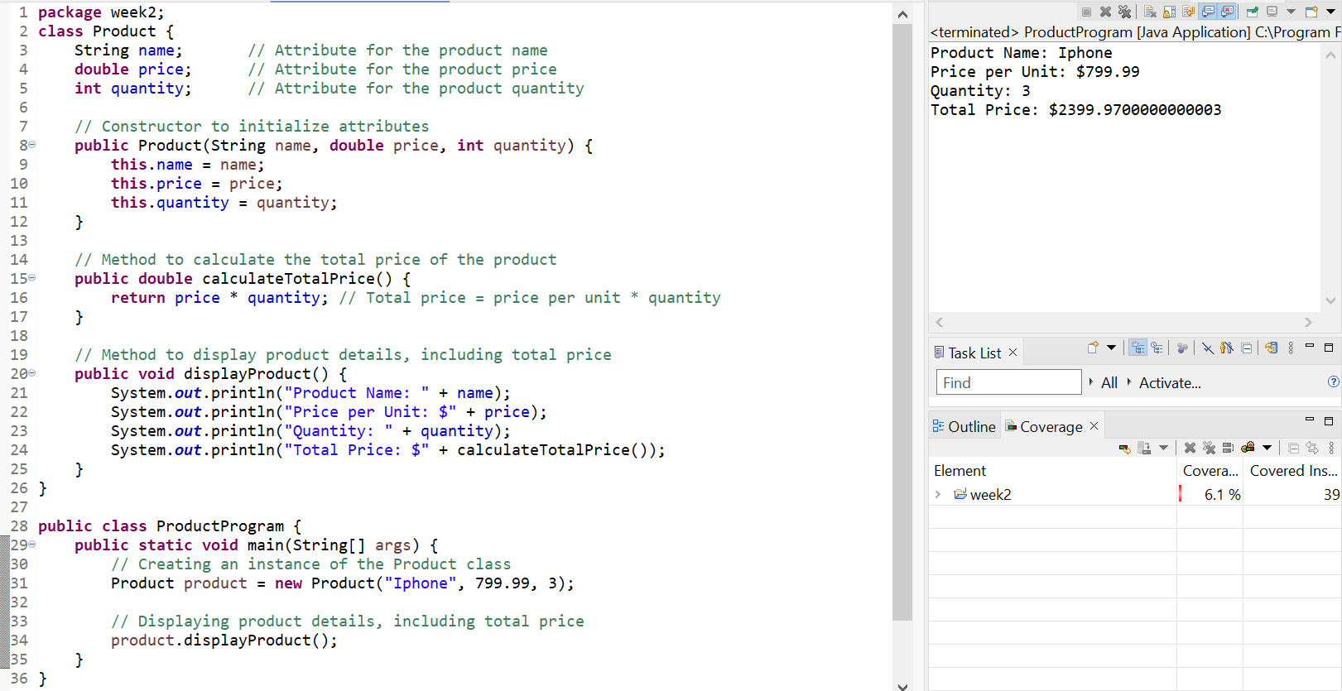Close the Coverage tab
Viewport: 1342px width, 691px height.
coord(1094,425)
